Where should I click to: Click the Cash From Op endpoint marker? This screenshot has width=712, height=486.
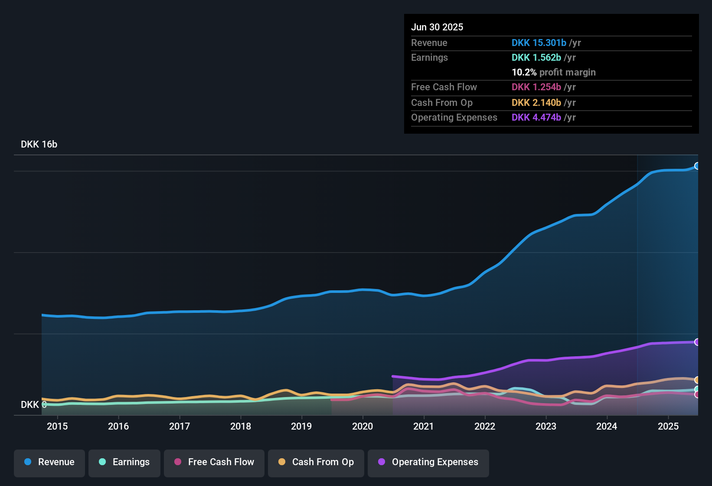697,381
